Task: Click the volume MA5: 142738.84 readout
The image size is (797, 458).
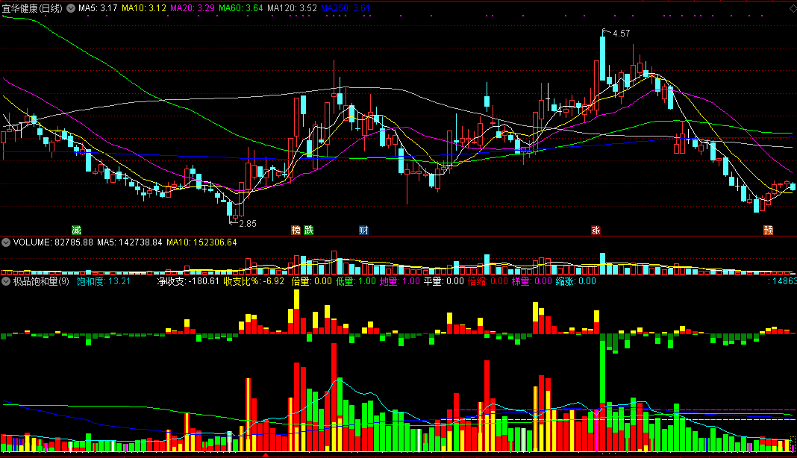Action: coord(130,242)
